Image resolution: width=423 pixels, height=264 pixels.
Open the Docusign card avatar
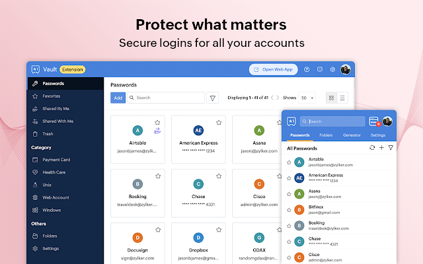pyautogui.click(x=137, y=238)
